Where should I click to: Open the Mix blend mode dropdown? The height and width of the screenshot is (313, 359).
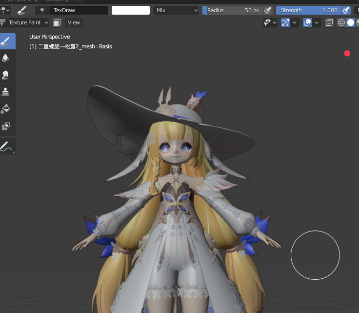[x=176, y=10]
